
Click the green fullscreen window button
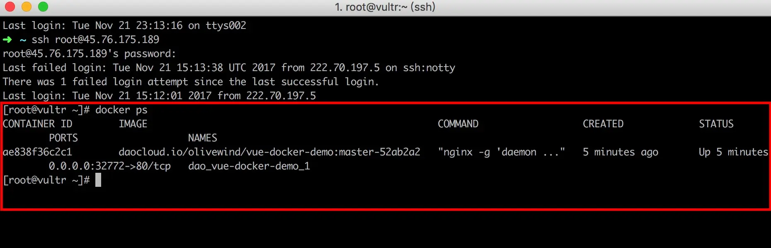pyautogui.click(x=43, y=7)
